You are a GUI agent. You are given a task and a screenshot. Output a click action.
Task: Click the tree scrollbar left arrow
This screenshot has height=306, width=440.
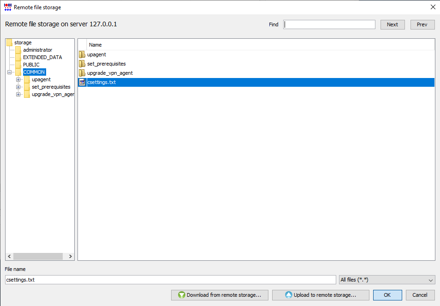pos(9,256)
